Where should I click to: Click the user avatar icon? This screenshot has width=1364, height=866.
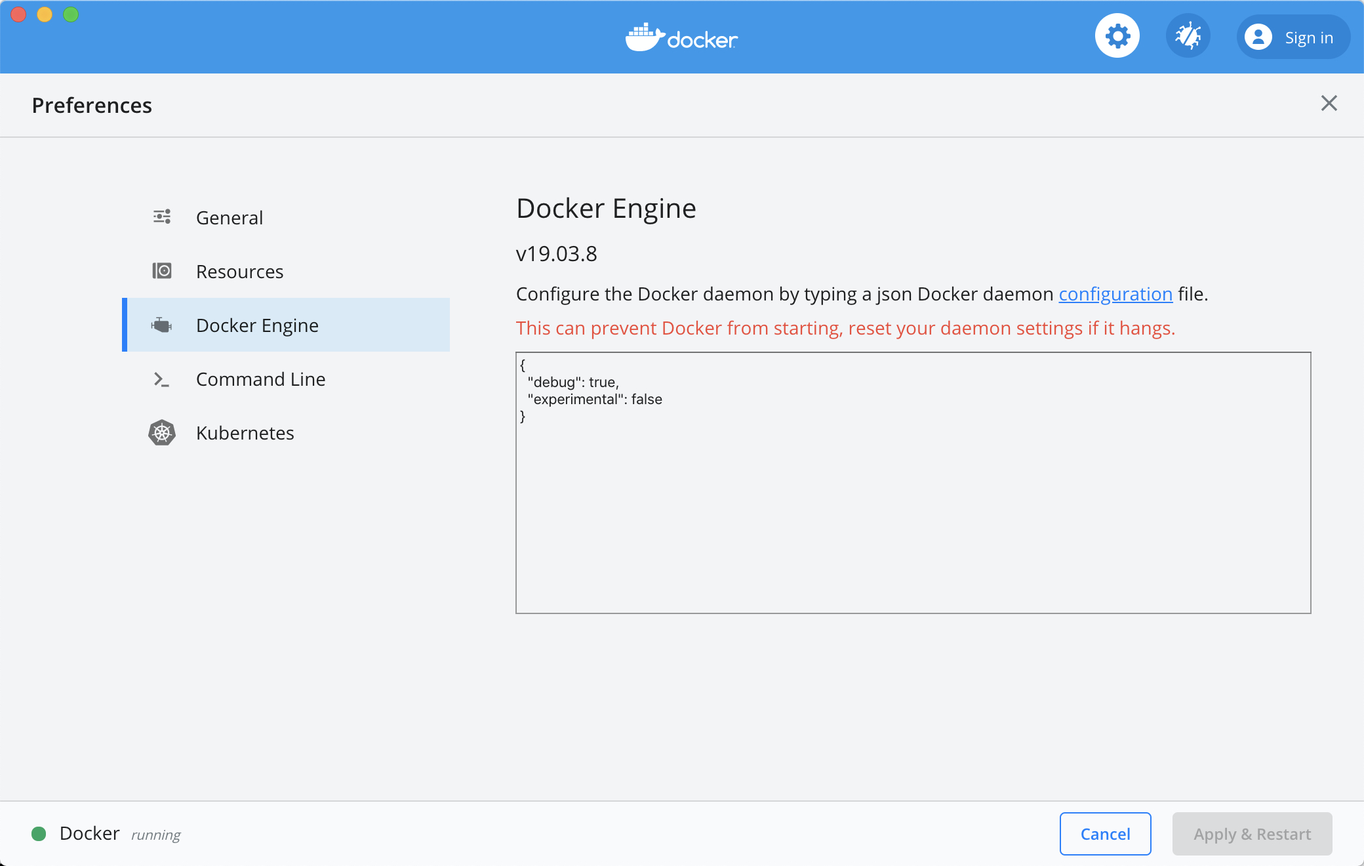click(1258, 37)
